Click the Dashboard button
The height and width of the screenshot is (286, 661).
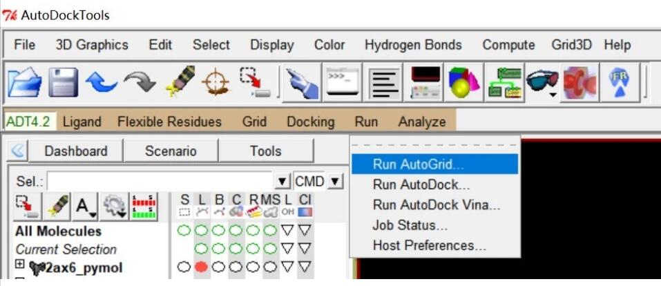pos(75,151)
